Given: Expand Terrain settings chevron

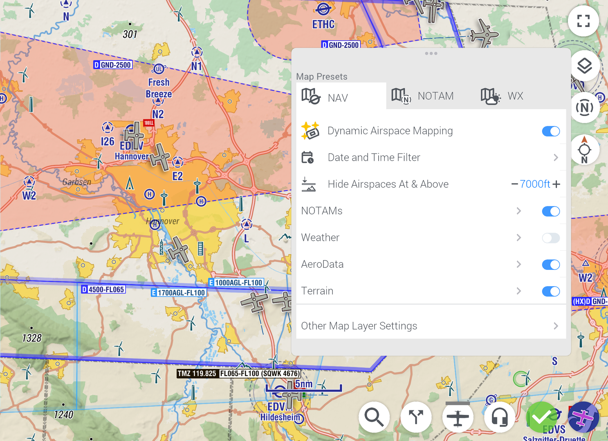Looking at the screenshot, I should 519,291.
